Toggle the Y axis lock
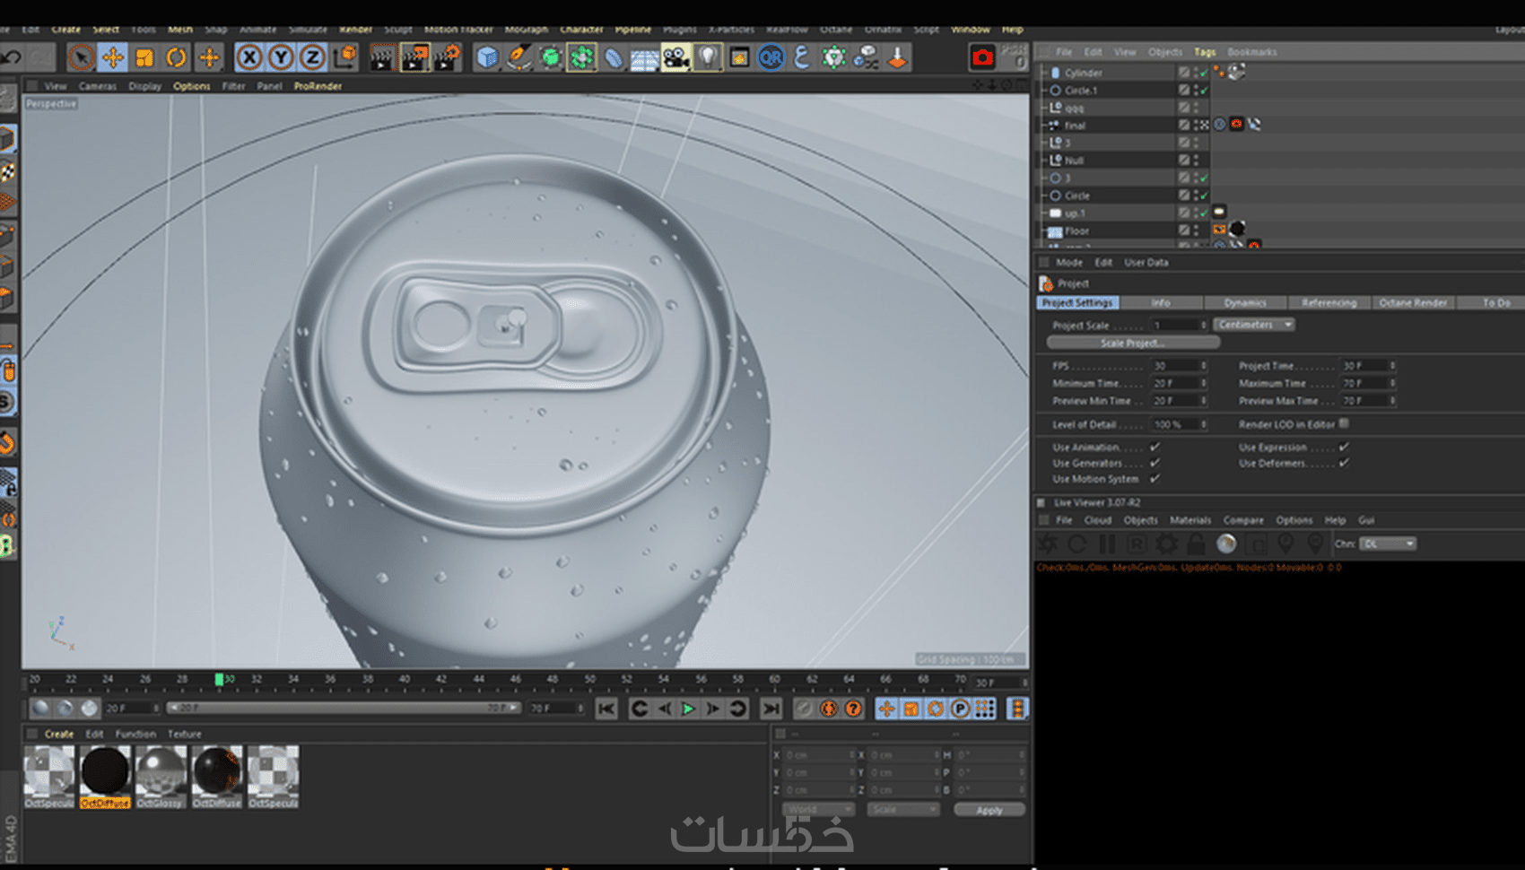 tap(281, 58)
